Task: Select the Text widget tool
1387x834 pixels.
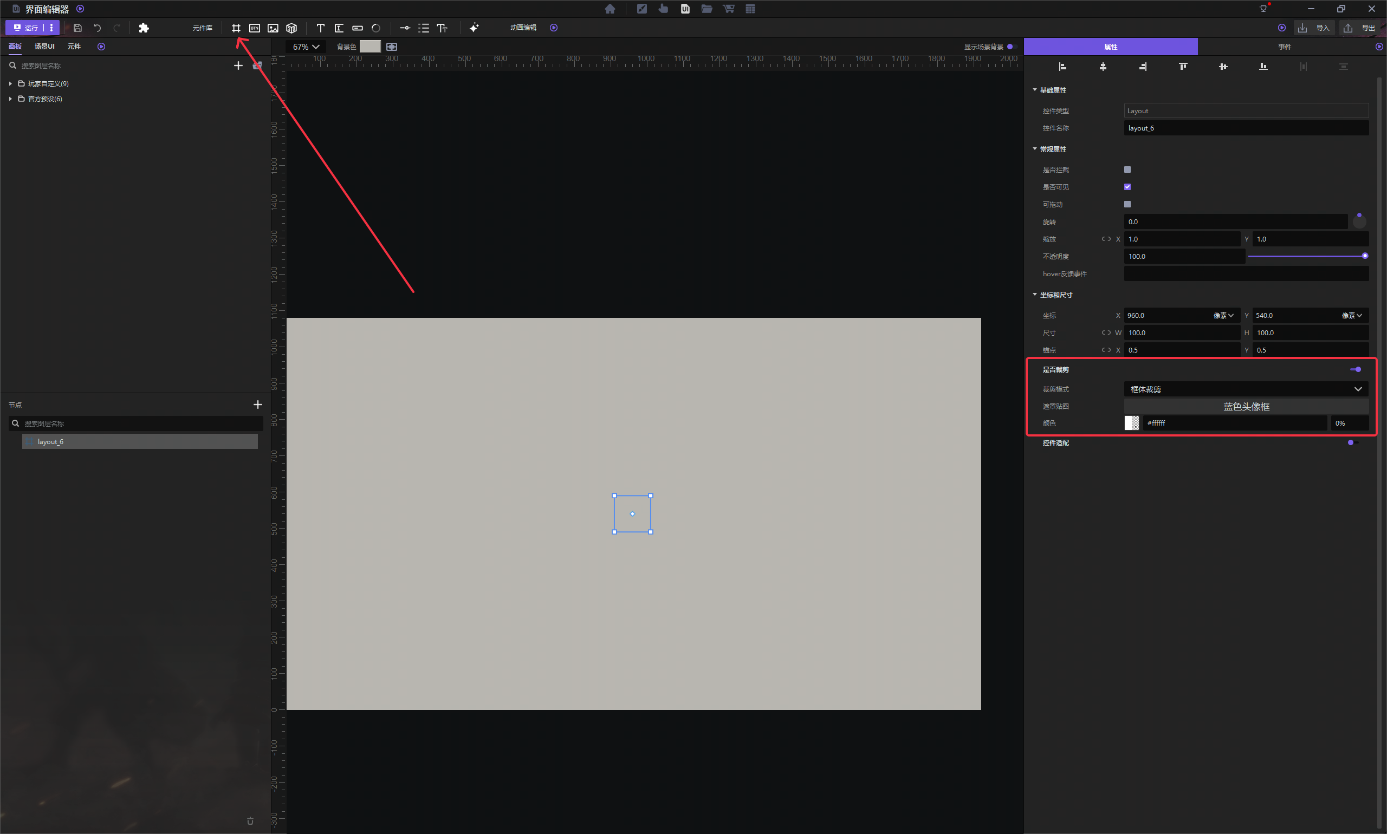Action: pyautogui.click(x=320, y=28)
